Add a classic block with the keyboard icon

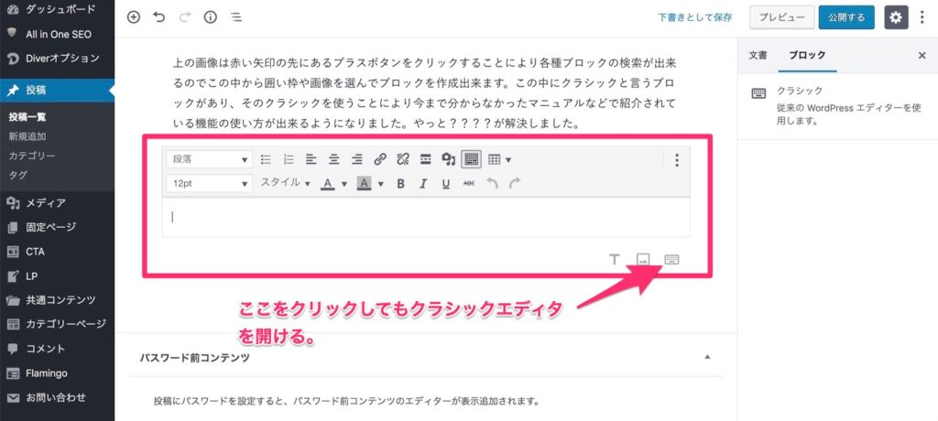(671, 260)
